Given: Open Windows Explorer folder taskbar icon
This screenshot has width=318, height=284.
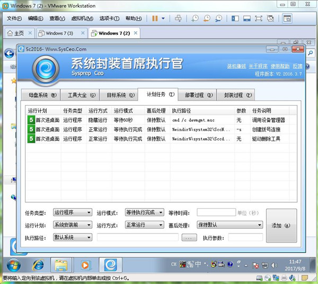Looking at the screenshot, I should tap(61, 265).
